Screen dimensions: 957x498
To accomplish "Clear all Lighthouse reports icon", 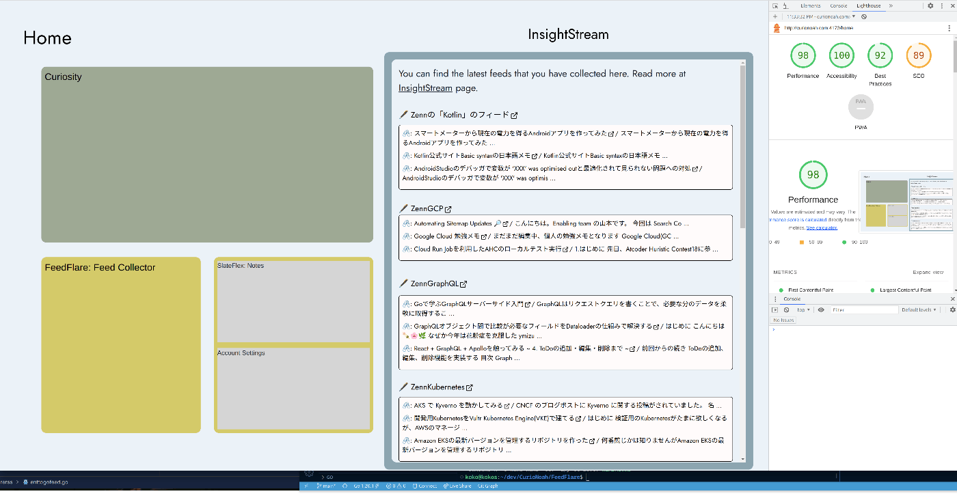I will [x=864, y=16].
